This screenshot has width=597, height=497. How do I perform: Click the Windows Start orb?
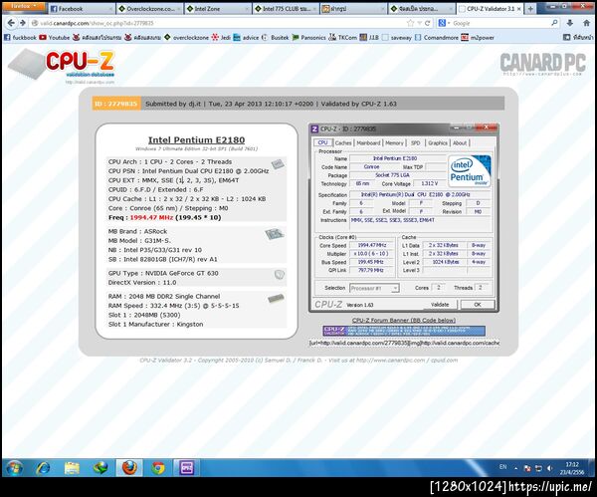click(x=15, y=468)
